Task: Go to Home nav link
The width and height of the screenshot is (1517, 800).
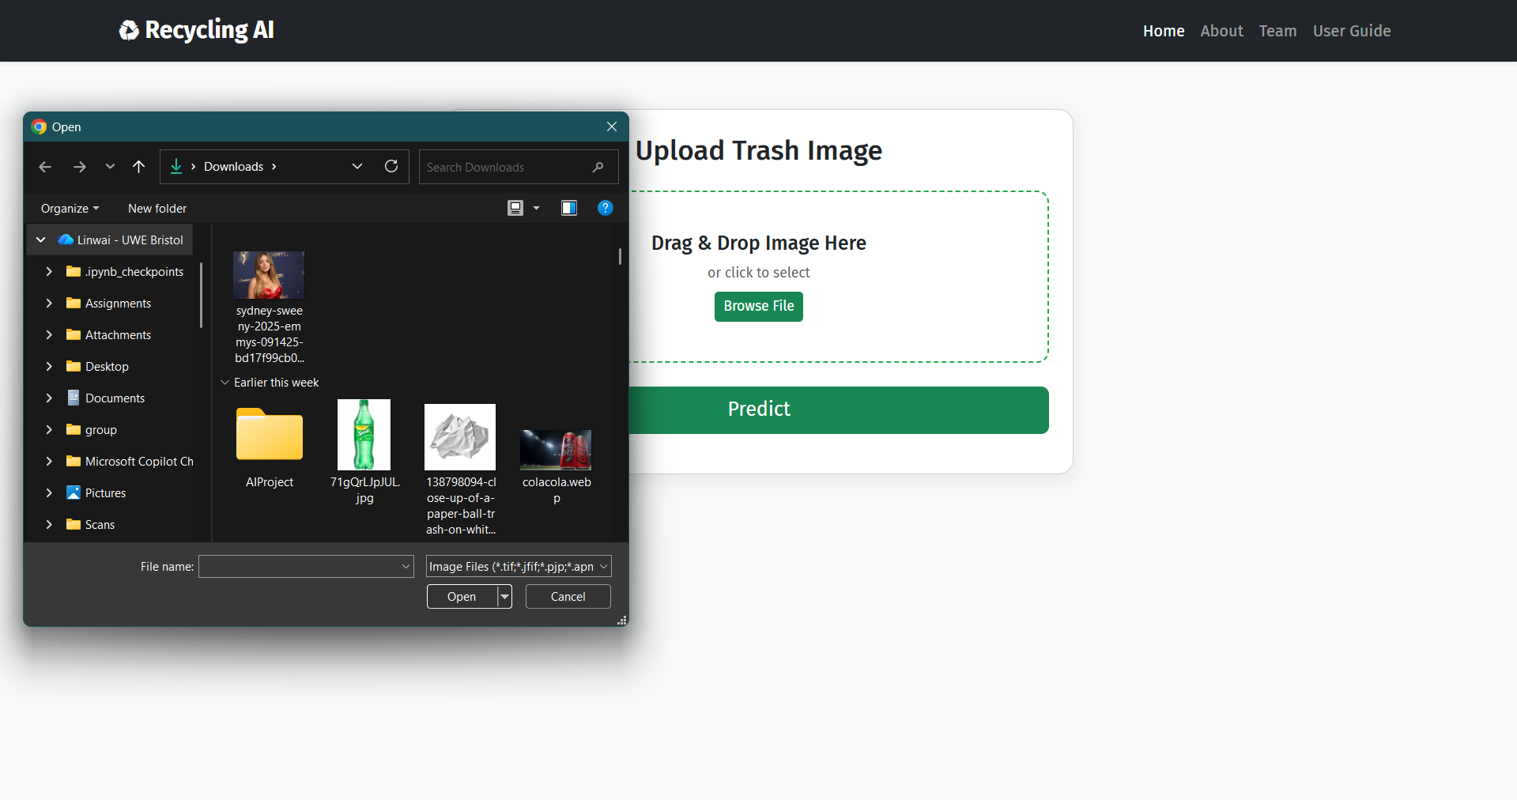Action: click(1164, 31)
